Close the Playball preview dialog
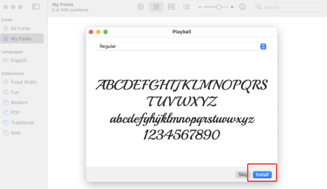The image size is (327, 189). 91,32
